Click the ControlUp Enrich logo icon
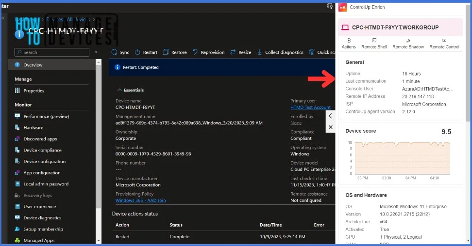The width and height of the screenshot is (472, 246). pos(342,7)
